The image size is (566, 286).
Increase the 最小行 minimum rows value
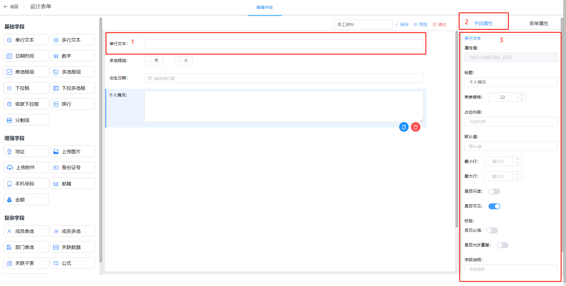tap(518, 159)
